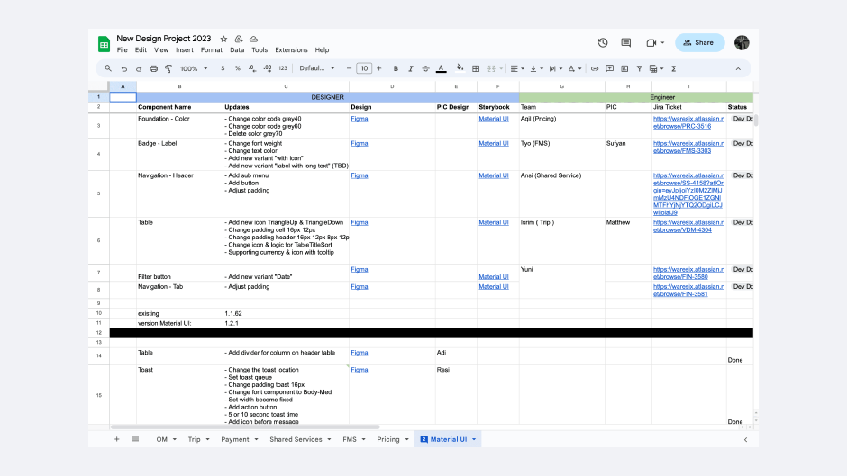Open the functions sigma menu
The height and width of the screenshot is (476, 847).
point(674,68)
